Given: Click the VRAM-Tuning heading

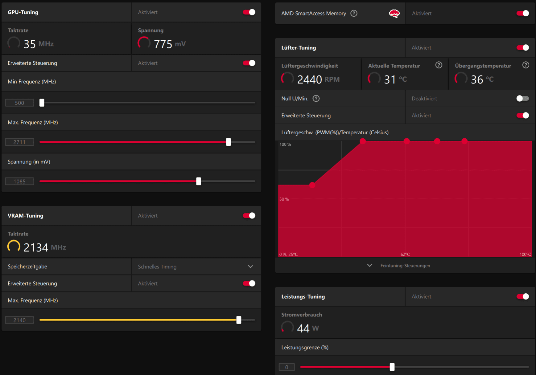Looking at the screenshot, I should click(26, 216).
